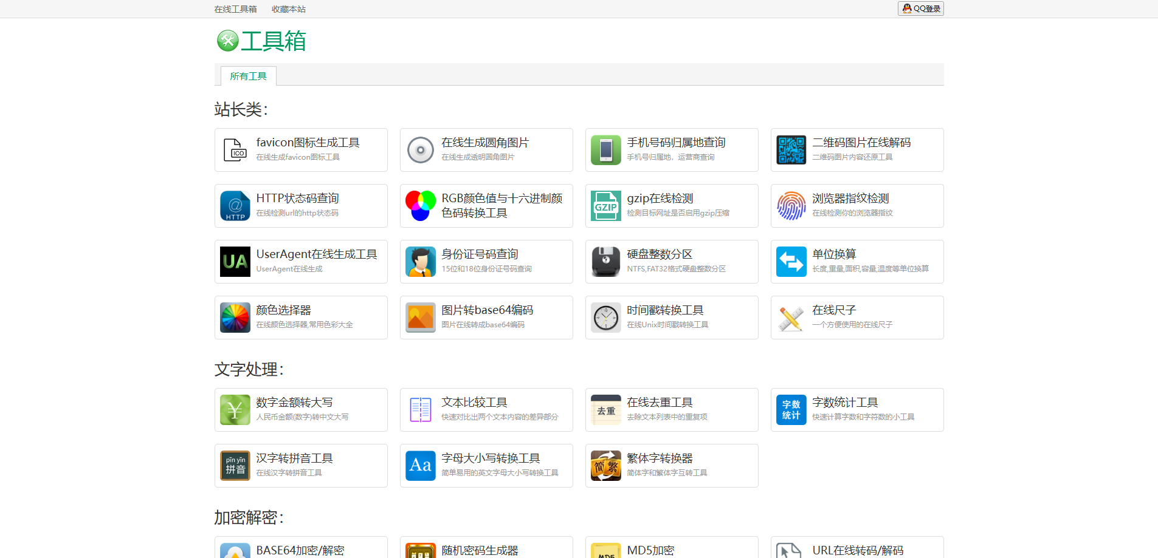
Task: Select the Aa letter case converter icon
Action: coord(420,466)
